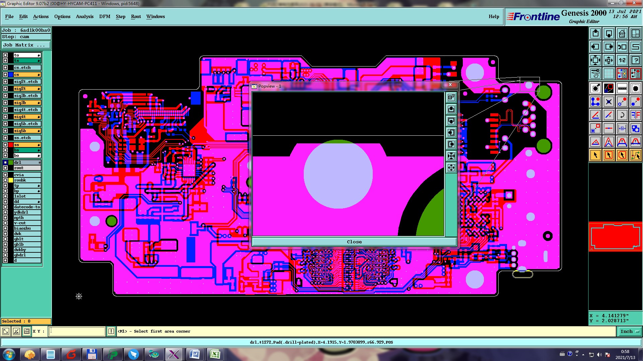Open the File menu
Viewport: 643px width, 361px height.
point(9,16)
